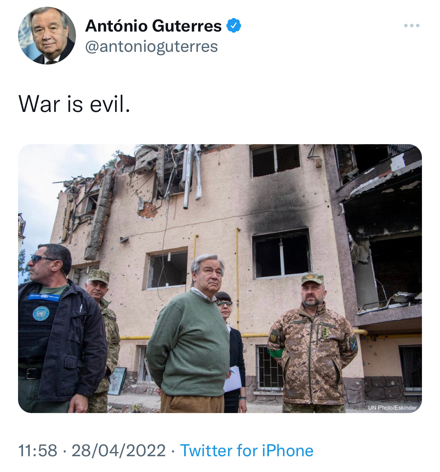Click the 'UN Photo/Eskinder' photo credit
Screen dimensions: 440x472
392,407
